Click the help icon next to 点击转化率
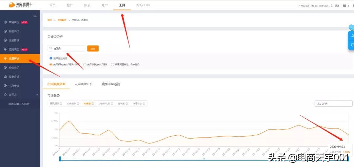 [112, 104]
